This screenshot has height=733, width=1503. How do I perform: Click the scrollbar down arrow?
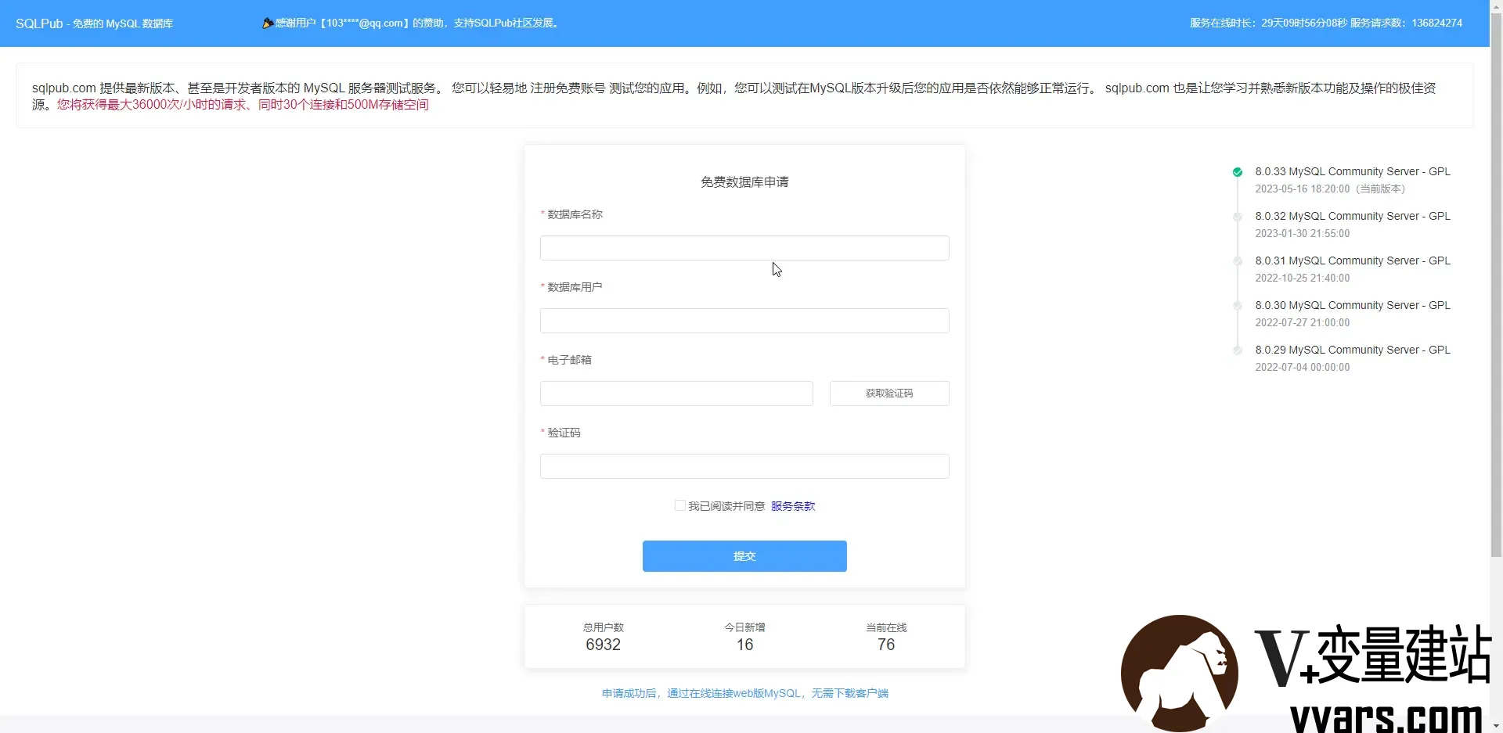[x=1496, y=727]
